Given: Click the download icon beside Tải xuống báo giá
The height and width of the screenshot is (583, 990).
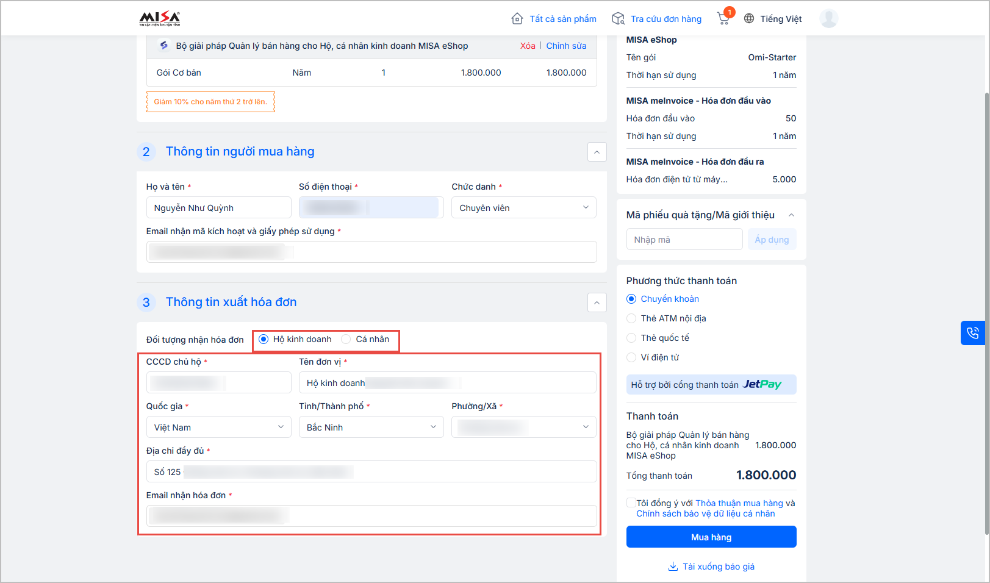Looking at the screenshot, I should pos(673,567).
